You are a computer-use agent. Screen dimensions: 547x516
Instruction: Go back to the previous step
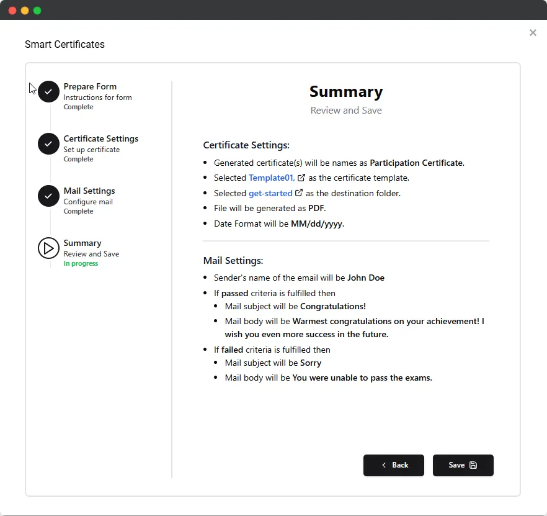(x=393, y=465)
